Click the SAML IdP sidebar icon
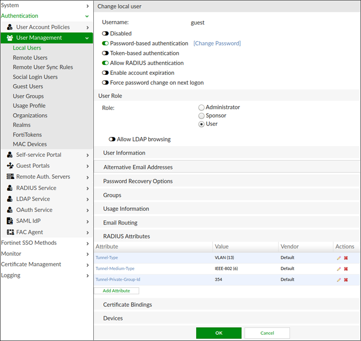This screenshot has width=361, height=341. [10, 221]
